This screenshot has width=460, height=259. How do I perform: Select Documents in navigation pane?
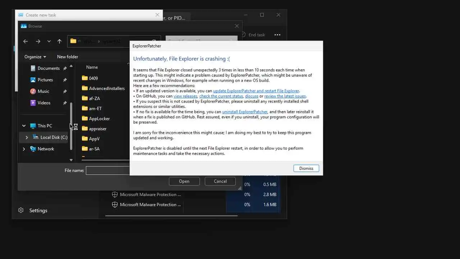(x=49, y=68)
